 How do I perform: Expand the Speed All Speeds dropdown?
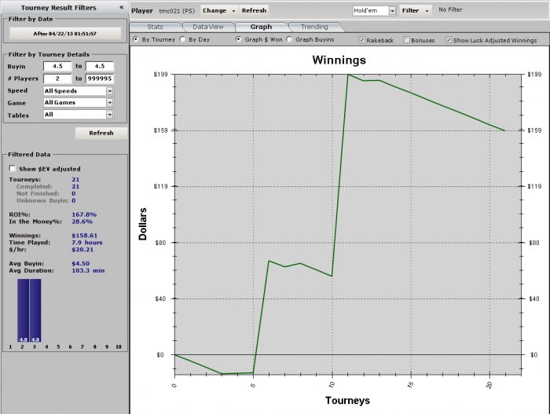[x=109, y=91]
